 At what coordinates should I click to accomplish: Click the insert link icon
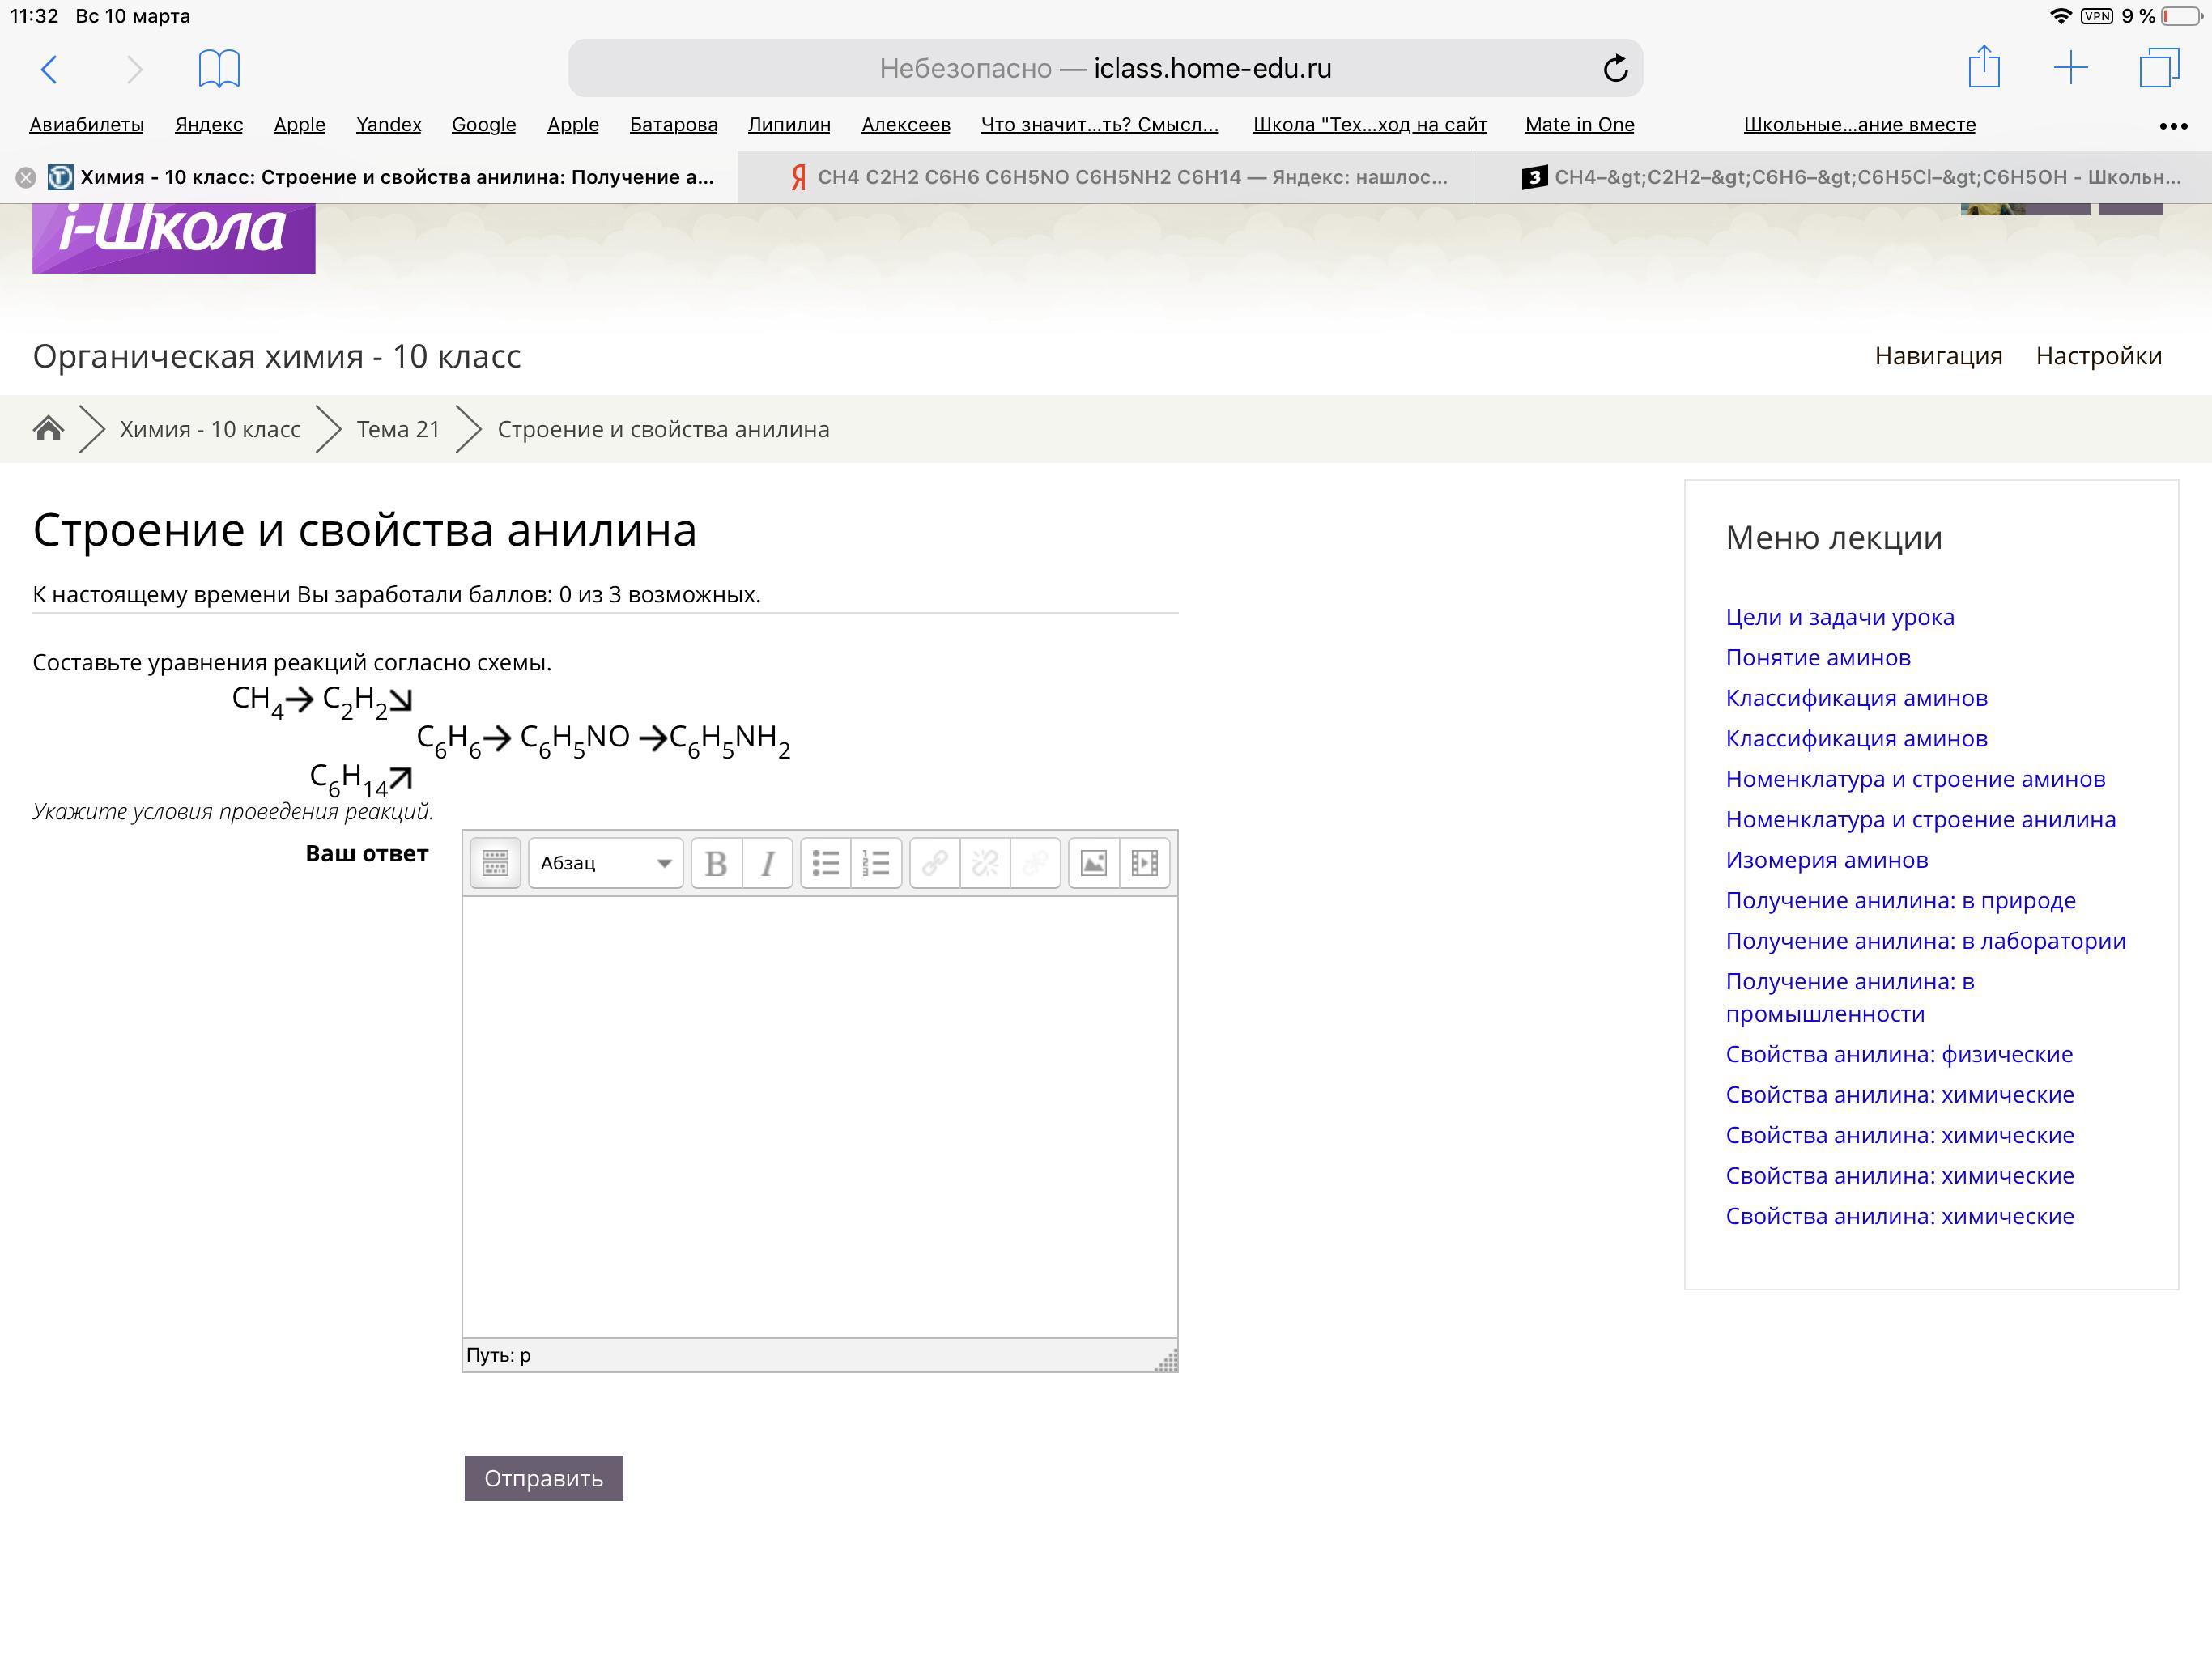[x=935, y=863]
